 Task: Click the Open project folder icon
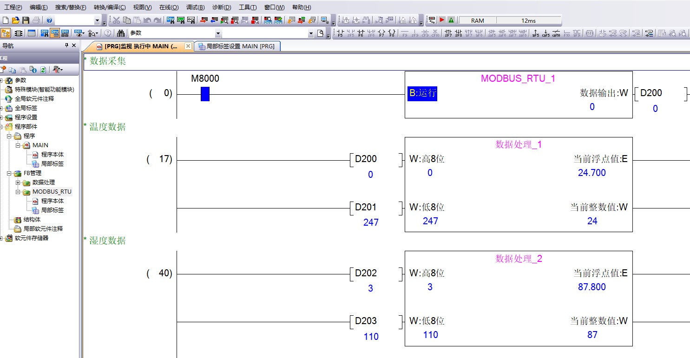(15, 20)
